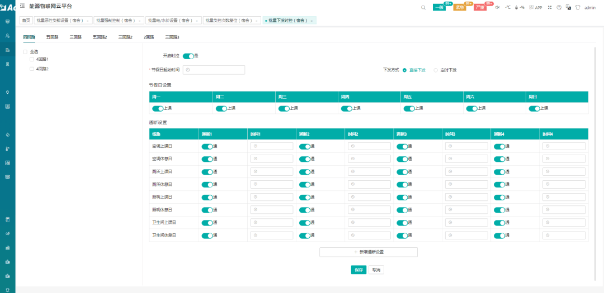Toggle the 周日 上课 switch
The width and height of the screenshot is (604, 293).
534,109
